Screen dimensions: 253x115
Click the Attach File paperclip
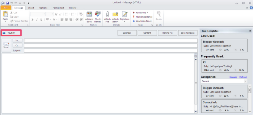coord(107,17)
